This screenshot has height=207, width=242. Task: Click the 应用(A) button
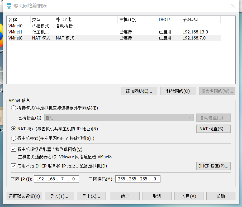pyautogui.click(x=189, y=196)
